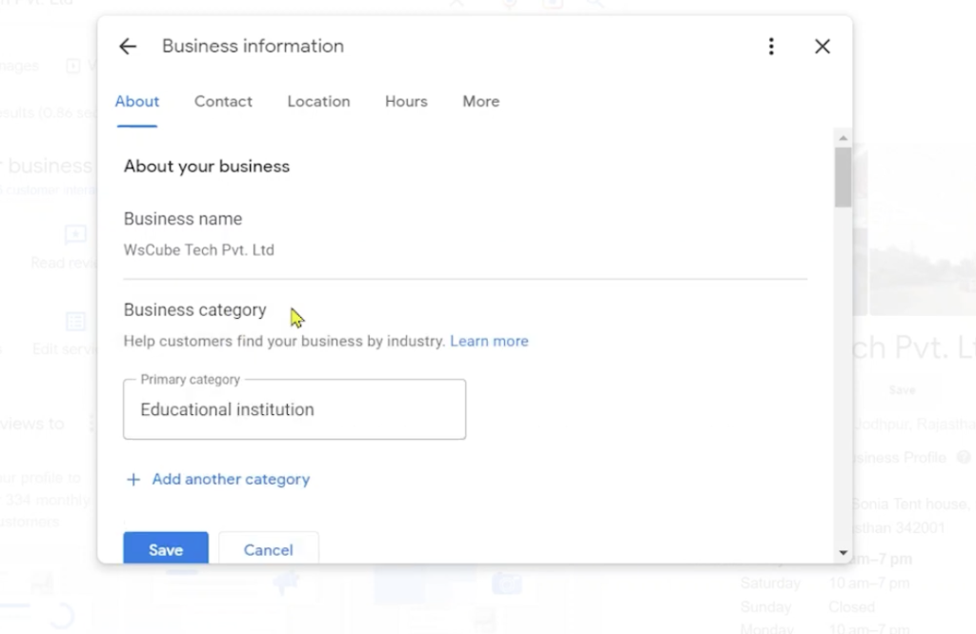The width and height of the screenshot is (976, 634).
Task: Close the Business information dialog
Action: 823,47
